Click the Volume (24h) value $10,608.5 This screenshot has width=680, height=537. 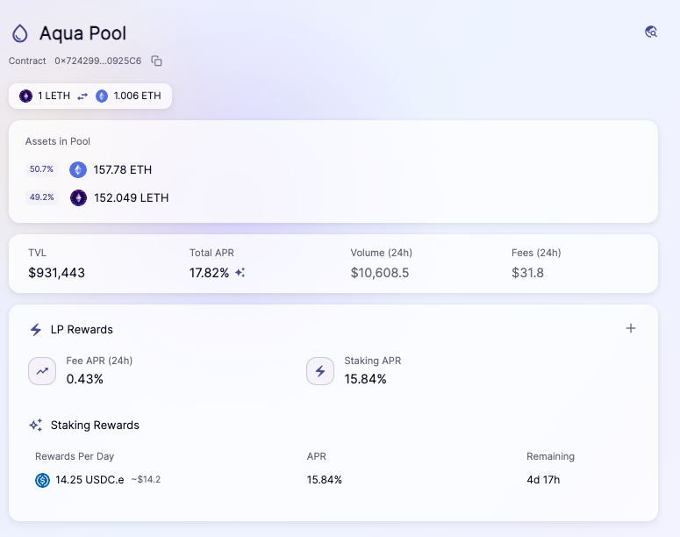click(x=380, y=273)
